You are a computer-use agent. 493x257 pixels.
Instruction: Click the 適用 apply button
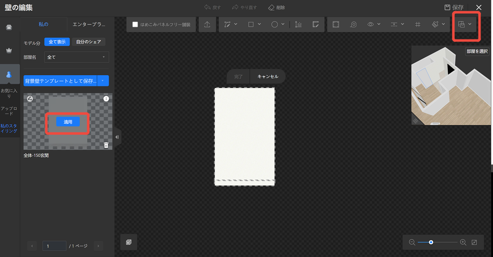[68, 122]
